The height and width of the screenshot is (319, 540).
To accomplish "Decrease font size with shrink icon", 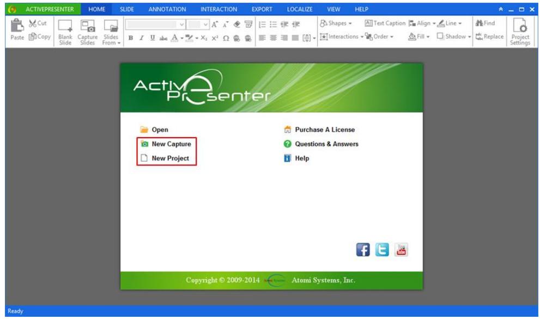I will (x=226, y=24).
